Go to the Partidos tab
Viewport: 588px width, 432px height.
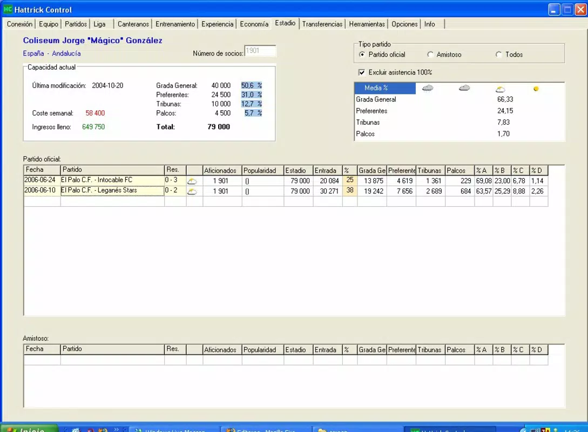[x=76, y=24]
